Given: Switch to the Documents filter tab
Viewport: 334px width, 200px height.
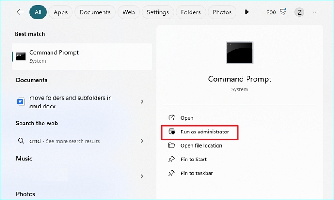Looking at the screenshot, I should pos(95,12).
